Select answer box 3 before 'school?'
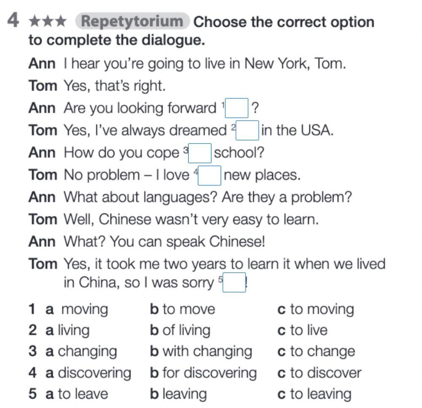This screenshot has width=422, height=408. [x=200, y=153]
